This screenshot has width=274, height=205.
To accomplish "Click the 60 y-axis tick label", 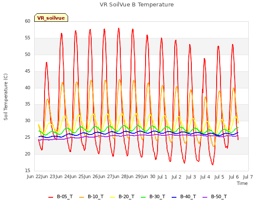I will (27, 21).
